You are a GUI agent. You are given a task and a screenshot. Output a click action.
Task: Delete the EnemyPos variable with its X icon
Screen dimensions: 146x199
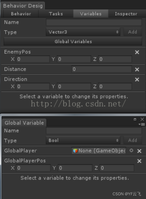[137, 52]
